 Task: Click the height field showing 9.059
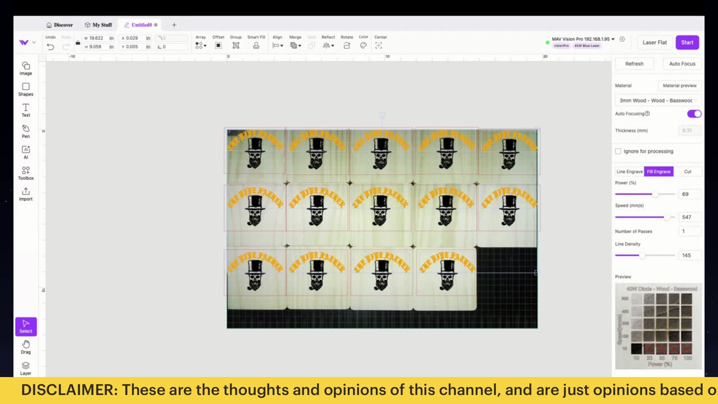point(98,47)
